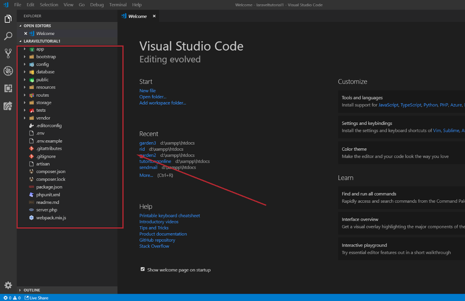Click the package.json file icon
The width and height of the screenshot is (465, 301).
pos(32,187)
